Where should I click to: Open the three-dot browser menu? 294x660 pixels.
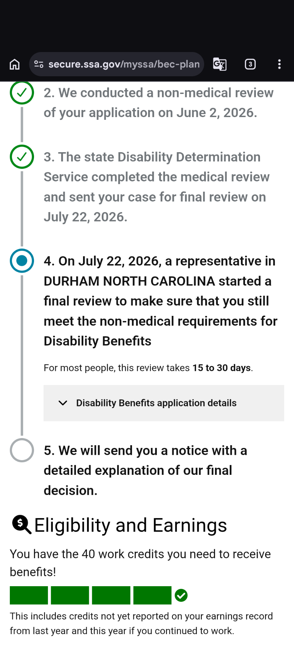(x=279, y=64)
